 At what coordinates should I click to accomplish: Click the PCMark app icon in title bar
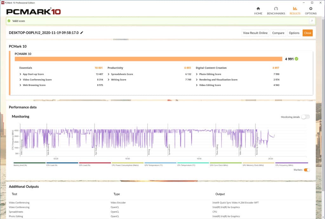3,3
